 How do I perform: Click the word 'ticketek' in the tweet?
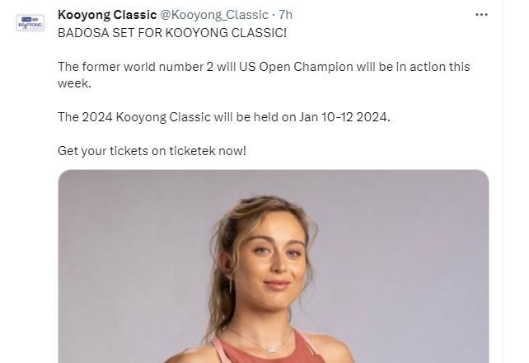tap(192, 151)
